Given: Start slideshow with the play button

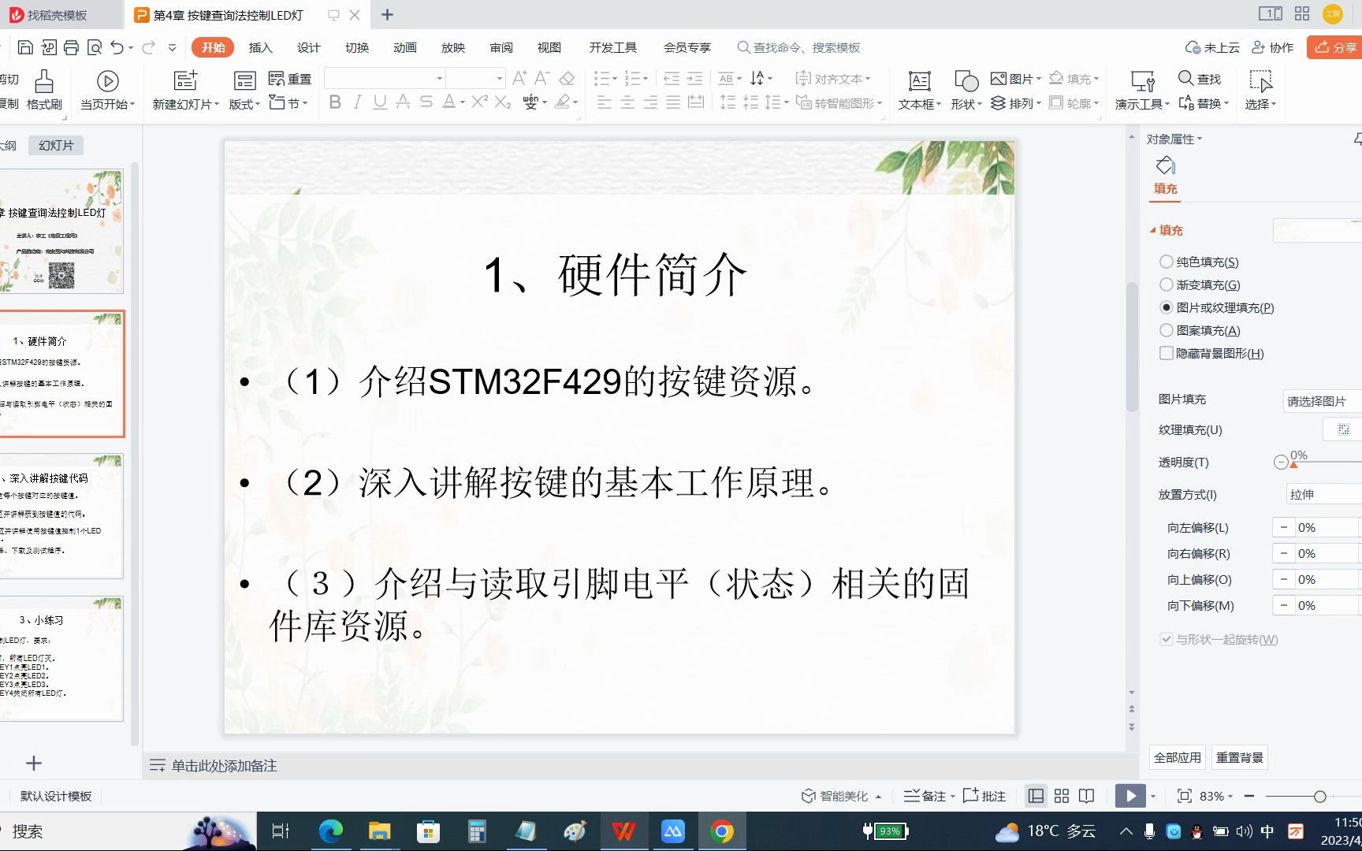Looking at the screenshot, I should tap(1130, 796).
